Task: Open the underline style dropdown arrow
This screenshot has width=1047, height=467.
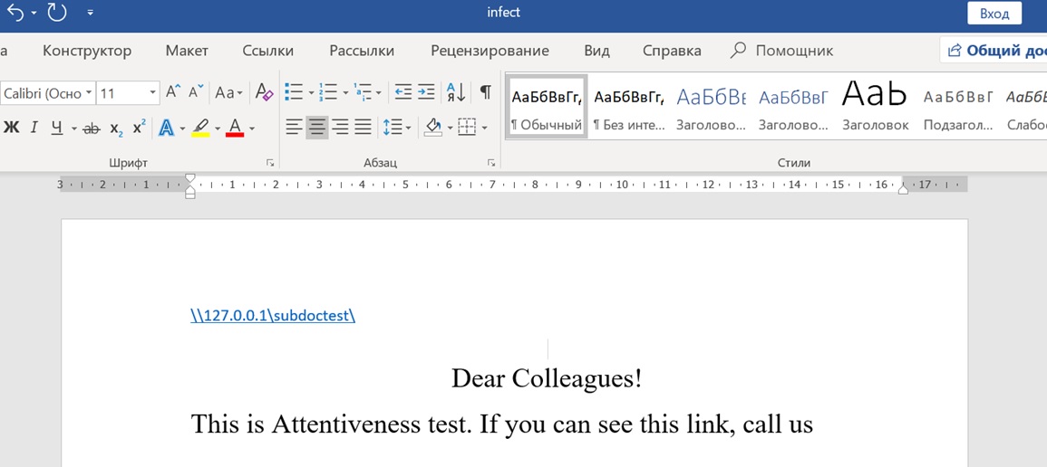Action: coord(73,128)
